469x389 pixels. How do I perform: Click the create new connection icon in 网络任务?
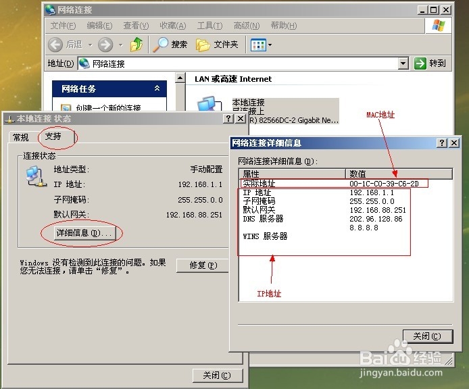coord(66,107)
